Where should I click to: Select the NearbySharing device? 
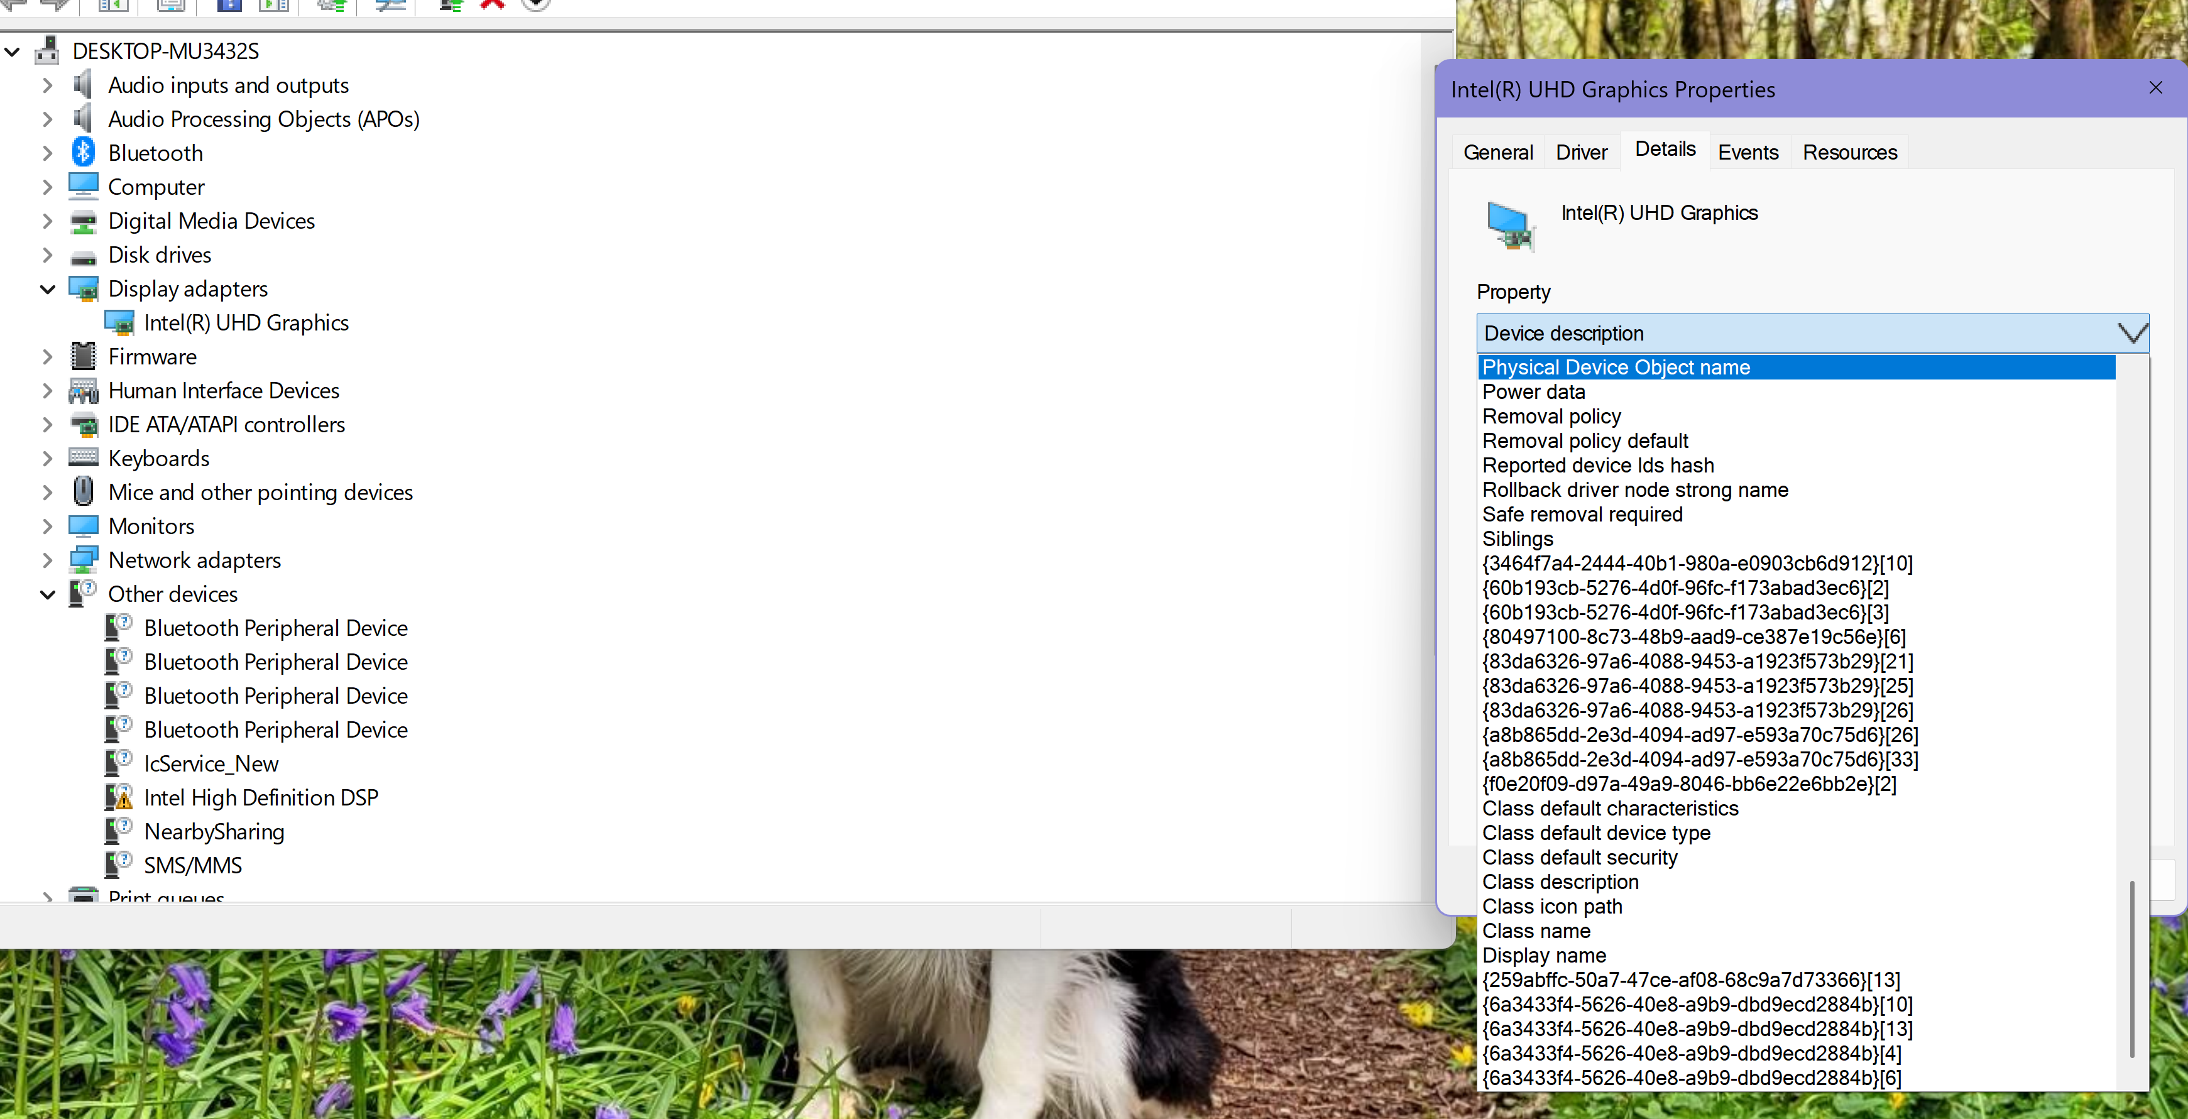[x=214, y=831]
